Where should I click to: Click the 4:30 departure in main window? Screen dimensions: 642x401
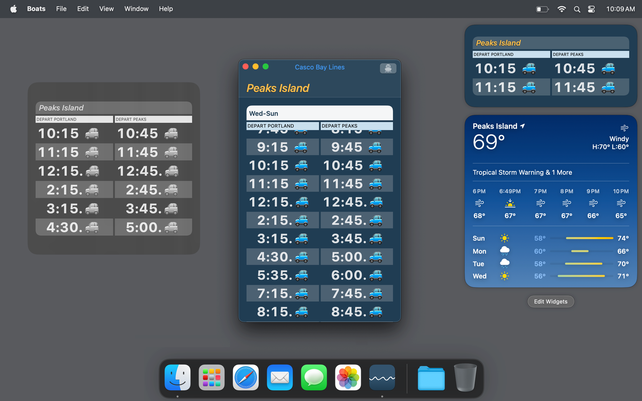pyautogui.click(x=275, y=257)
